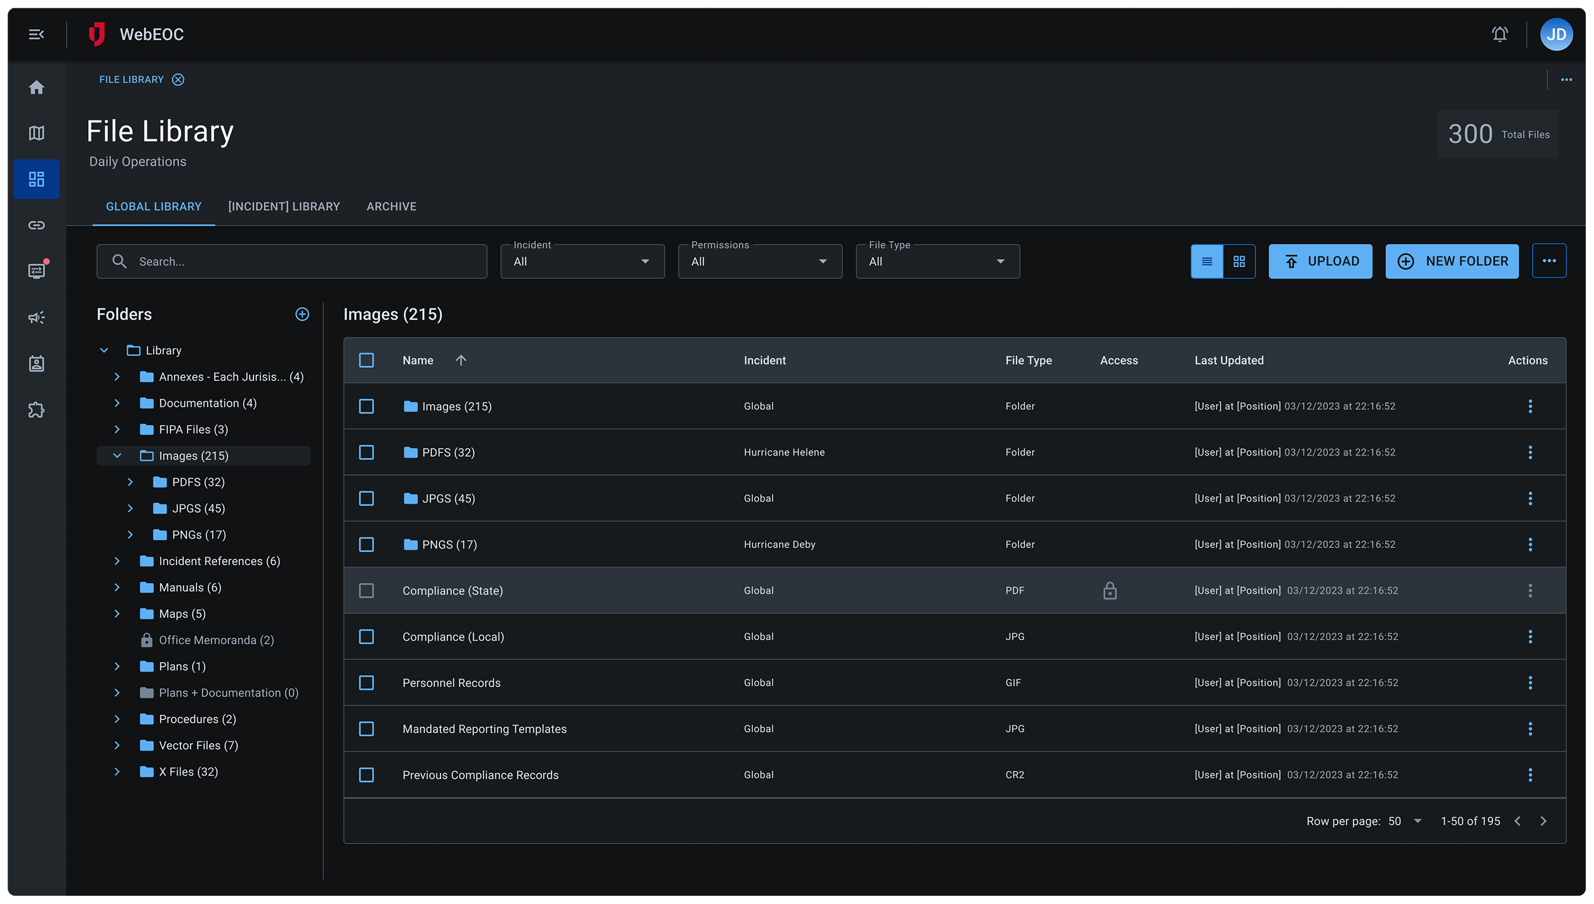Click the New Folder button

pos(1451,261)
